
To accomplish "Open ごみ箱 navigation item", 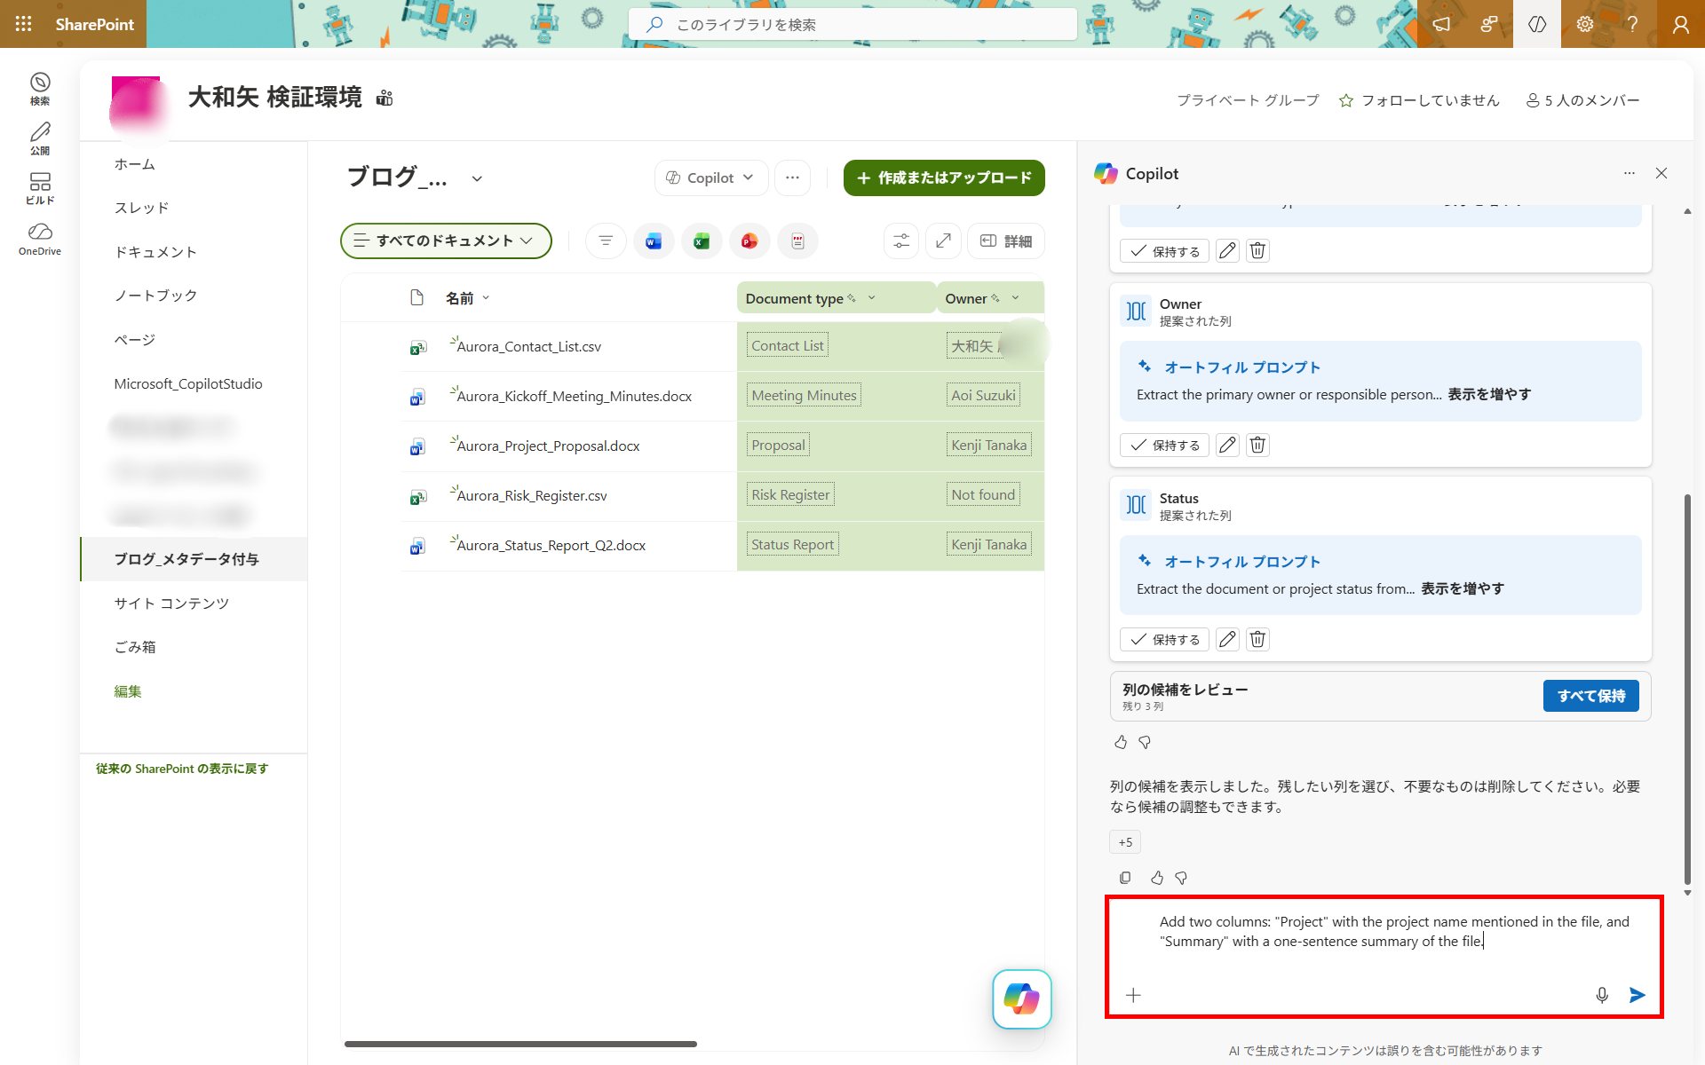I will pos(135,647).
